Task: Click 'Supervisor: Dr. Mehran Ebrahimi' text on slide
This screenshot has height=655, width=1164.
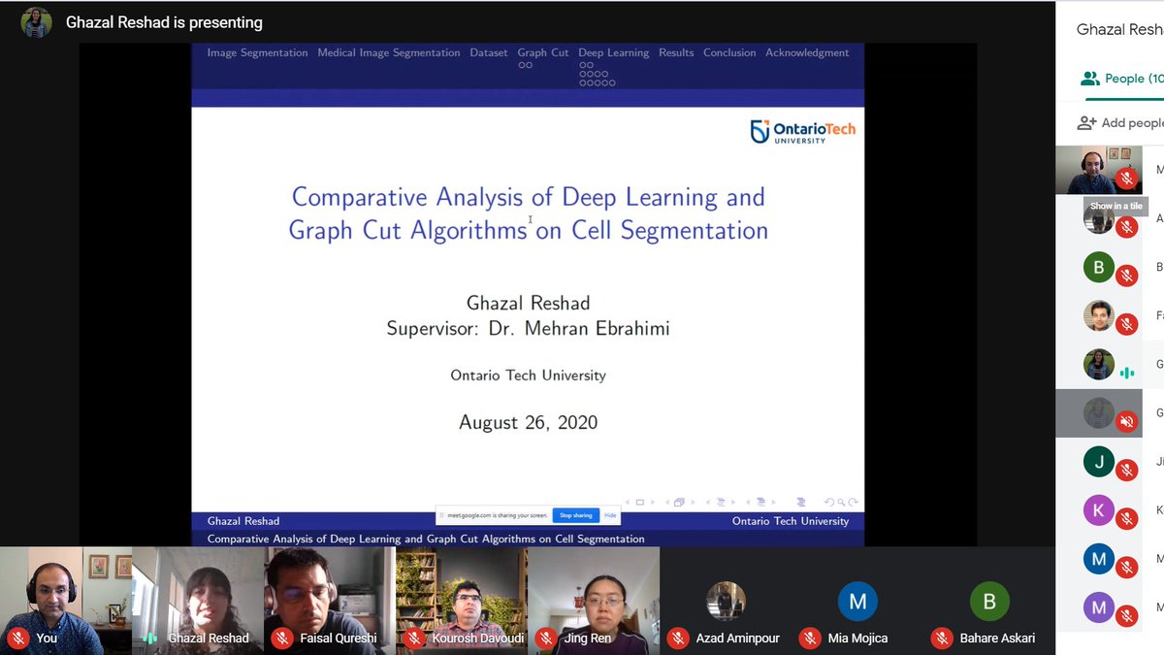Action: click(528, 328)
